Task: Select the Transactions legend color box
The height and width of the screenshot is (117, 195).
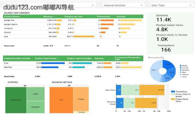Action: coord(173,92)
